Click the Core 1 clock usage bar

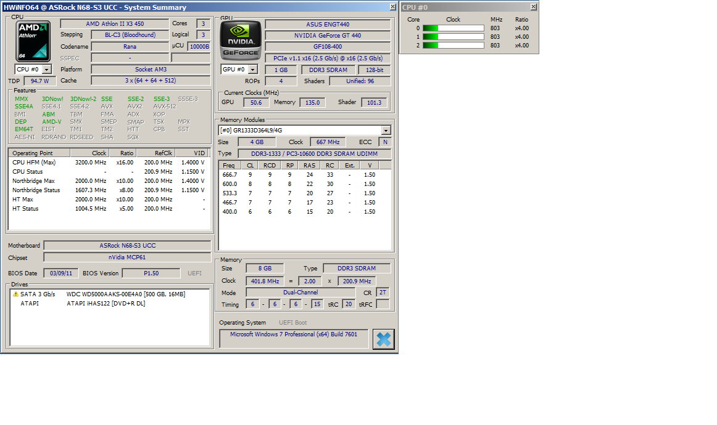pyautogui.click(x=453, y=37)
